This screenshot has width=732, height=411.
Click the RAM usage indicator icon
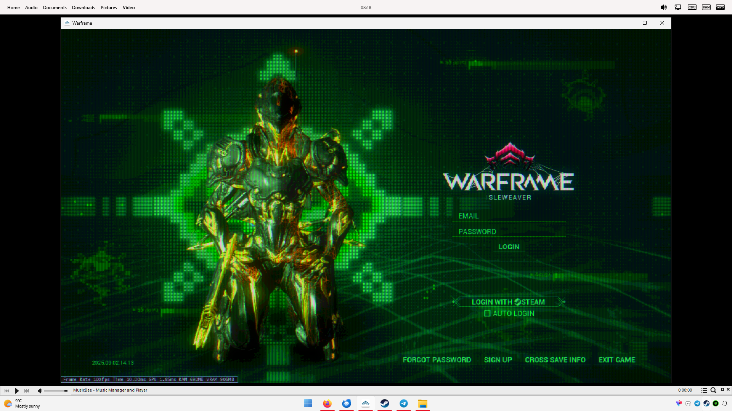[x=706, y=7]
